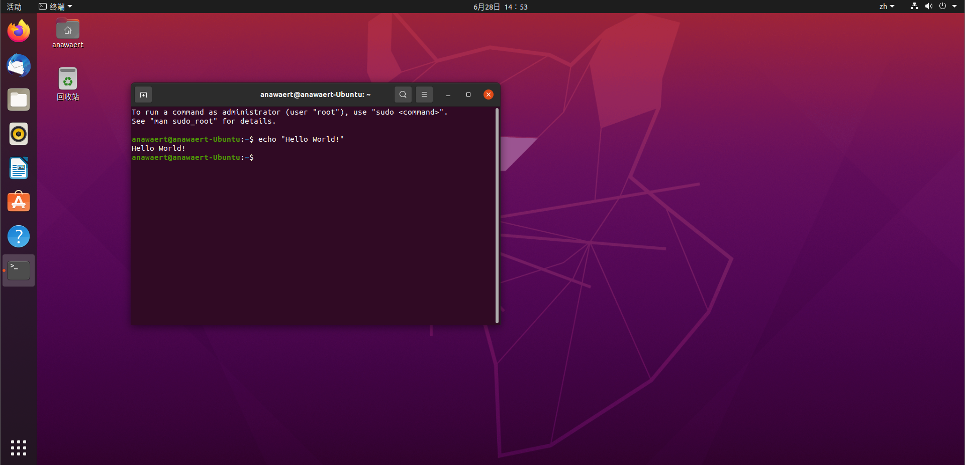The height and width of the screenshot is (465, 965).
Task: Open system menu dropdown arrow
Action: pyautogui.click(x=954, y=7)
